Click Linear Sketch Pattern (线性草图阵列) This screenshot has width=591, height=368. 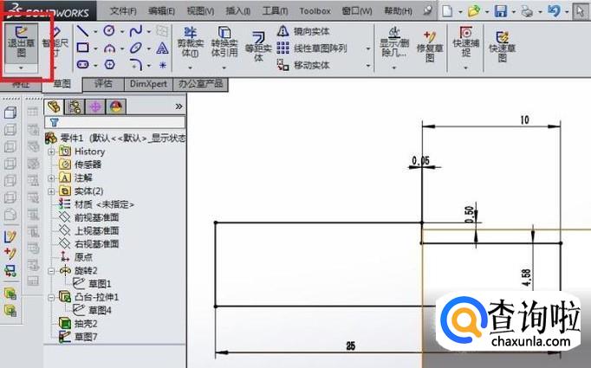tap(312, 48)
